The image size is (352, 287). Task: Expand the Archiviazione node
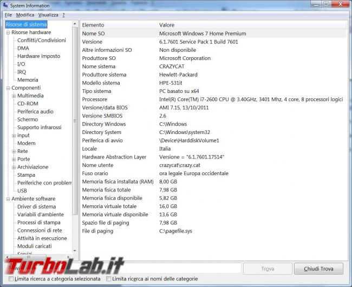point(14,167)
